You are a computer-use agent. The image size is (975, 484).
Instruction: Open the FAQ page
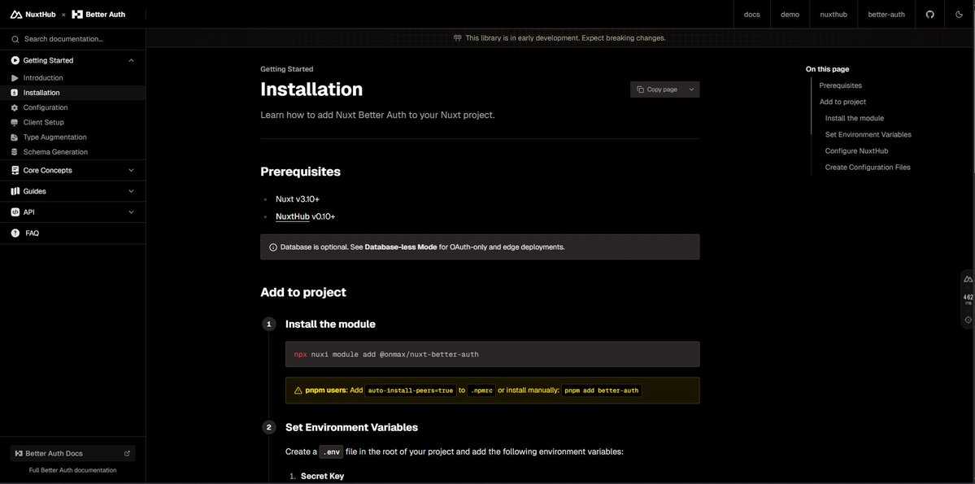coord(72,233)
